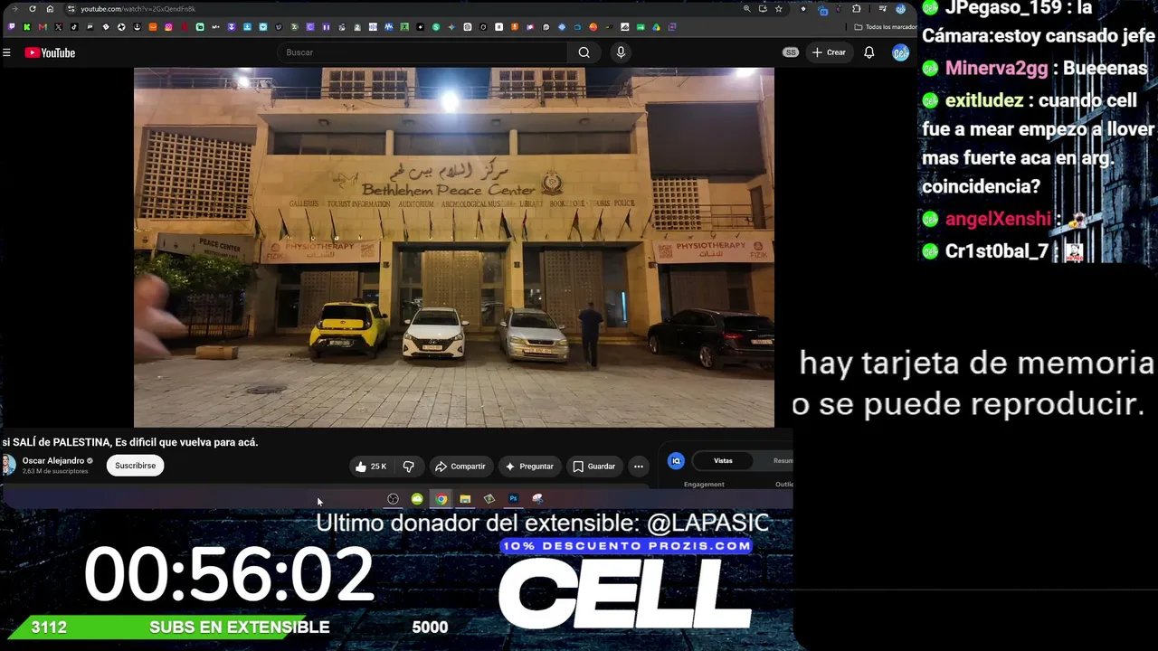Screen dimensions: 1158x651
Task: Click the search magnifier button
Action: pos(584,52)
